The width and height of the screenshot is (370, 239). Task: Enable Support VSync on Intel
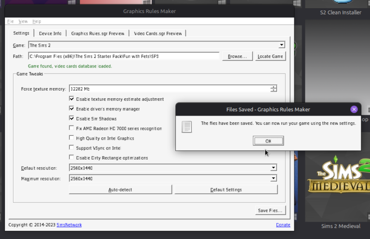[x=71, y=147]
